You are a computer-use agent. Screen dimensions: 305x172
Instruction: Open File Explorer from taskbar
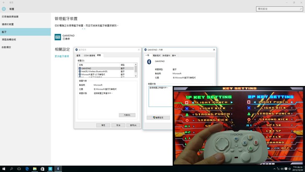click(35, 169)
